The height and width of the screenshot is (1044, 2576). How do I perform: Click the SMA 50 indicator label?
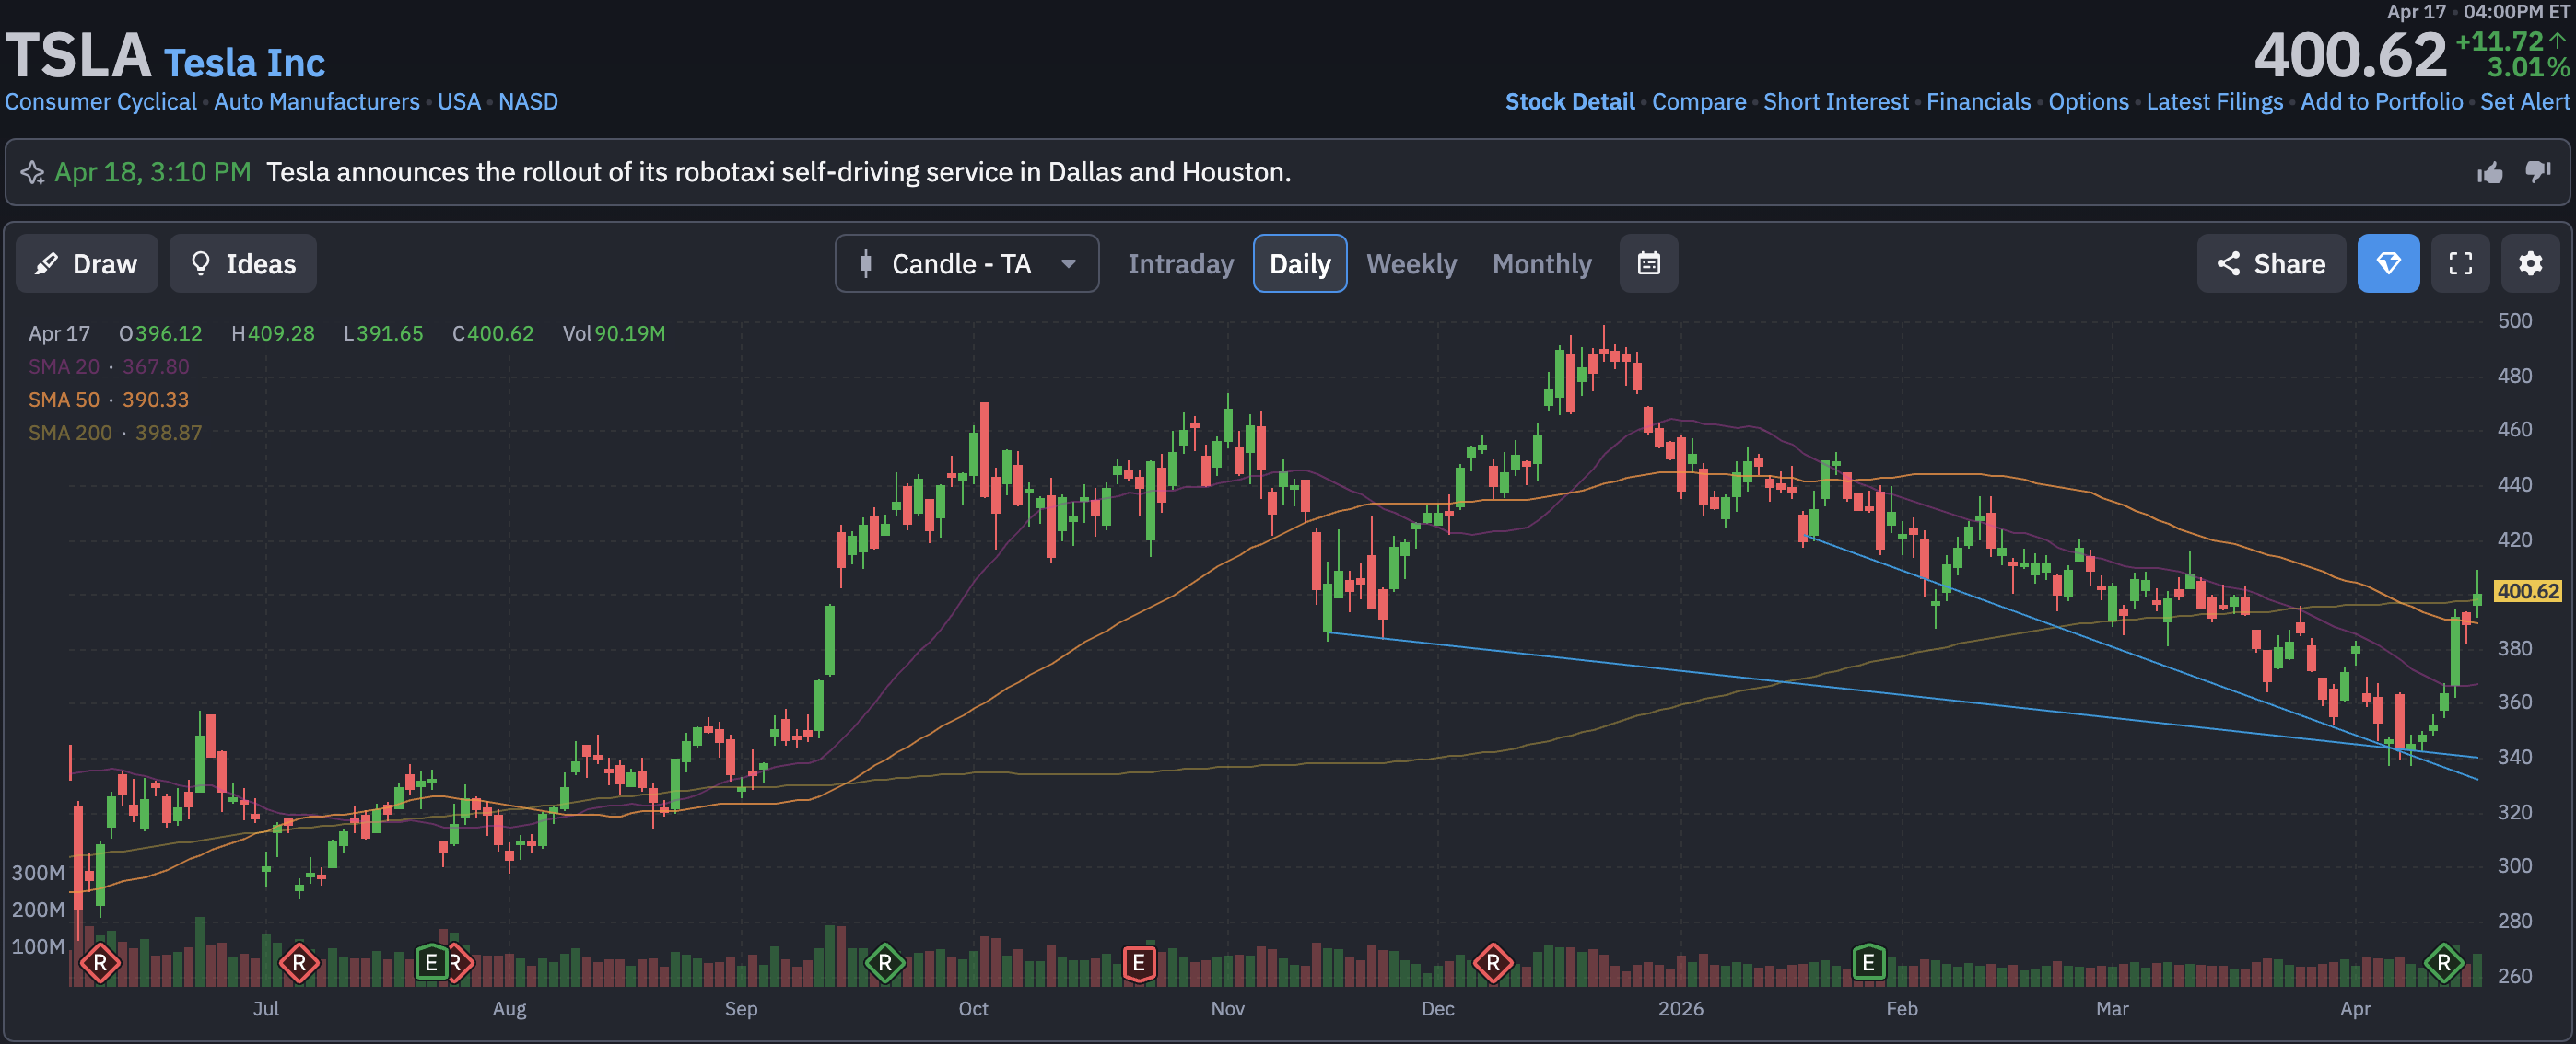64,400
